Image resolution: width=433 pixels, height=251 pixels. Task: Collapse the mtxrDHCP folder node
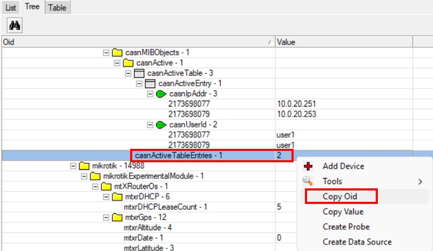pos(106,197)
